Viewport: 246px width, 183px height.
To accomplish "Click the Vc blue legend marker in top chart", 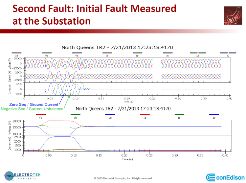I will pos(77,53).
